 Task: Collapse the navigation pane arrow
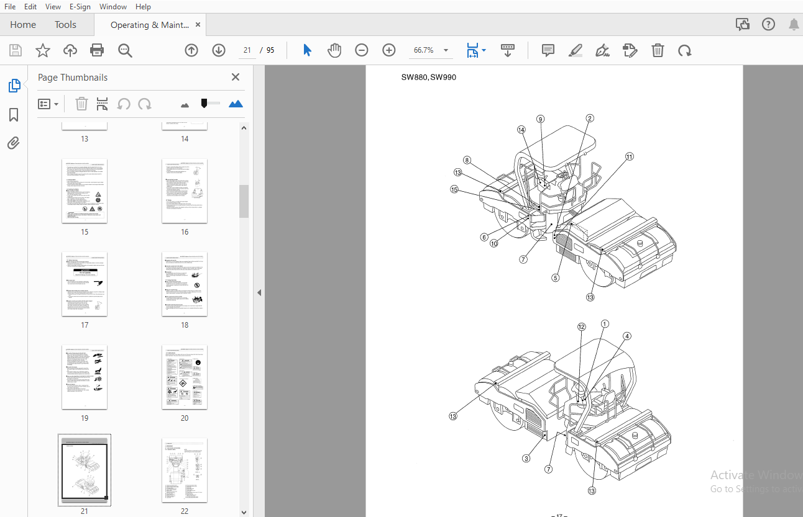[x=259, y=292]
